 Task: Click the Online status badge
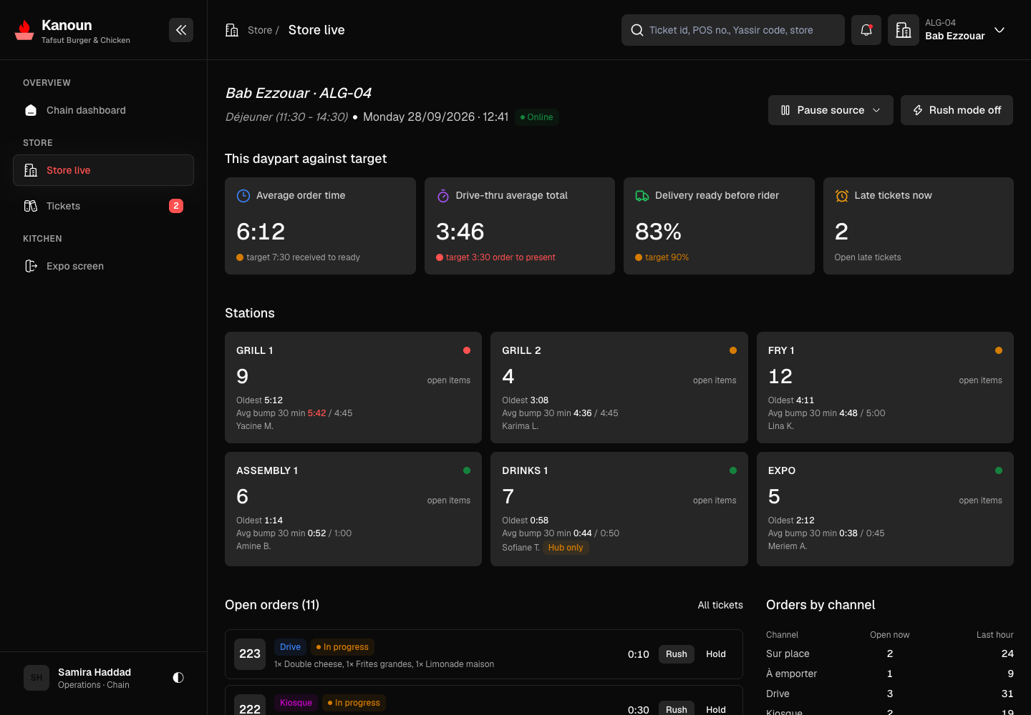537,117
